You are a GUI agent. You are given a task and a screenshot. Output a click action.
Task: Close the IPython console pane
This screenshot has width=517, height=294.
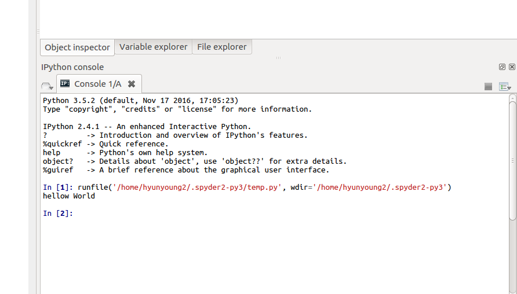(512, 67)
